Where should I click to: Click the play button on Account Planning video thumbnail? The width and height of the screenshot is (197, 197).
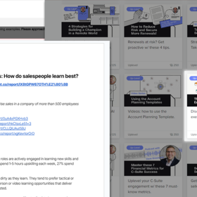coord(160,86)
